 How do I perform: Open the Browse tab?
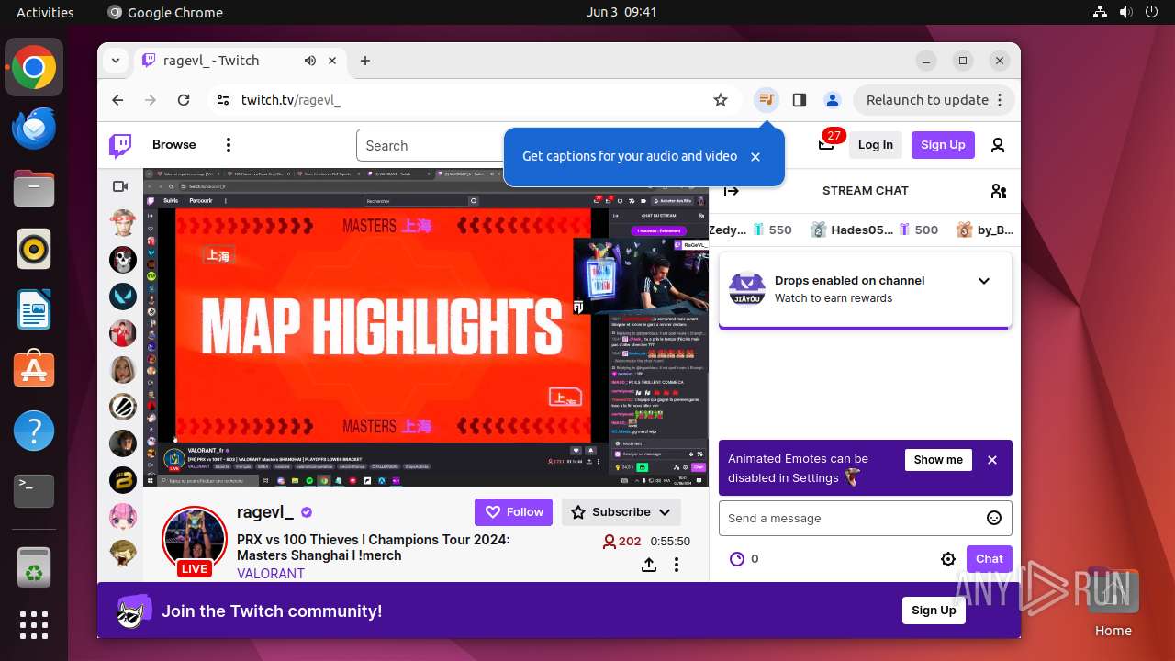pos(174,145)
